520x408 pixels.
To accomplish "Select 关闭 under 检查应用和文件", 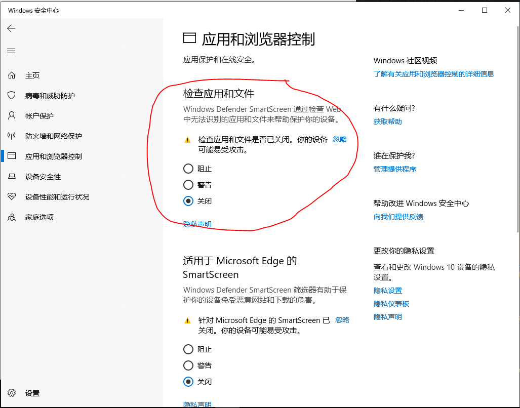I will click(188, 201).
